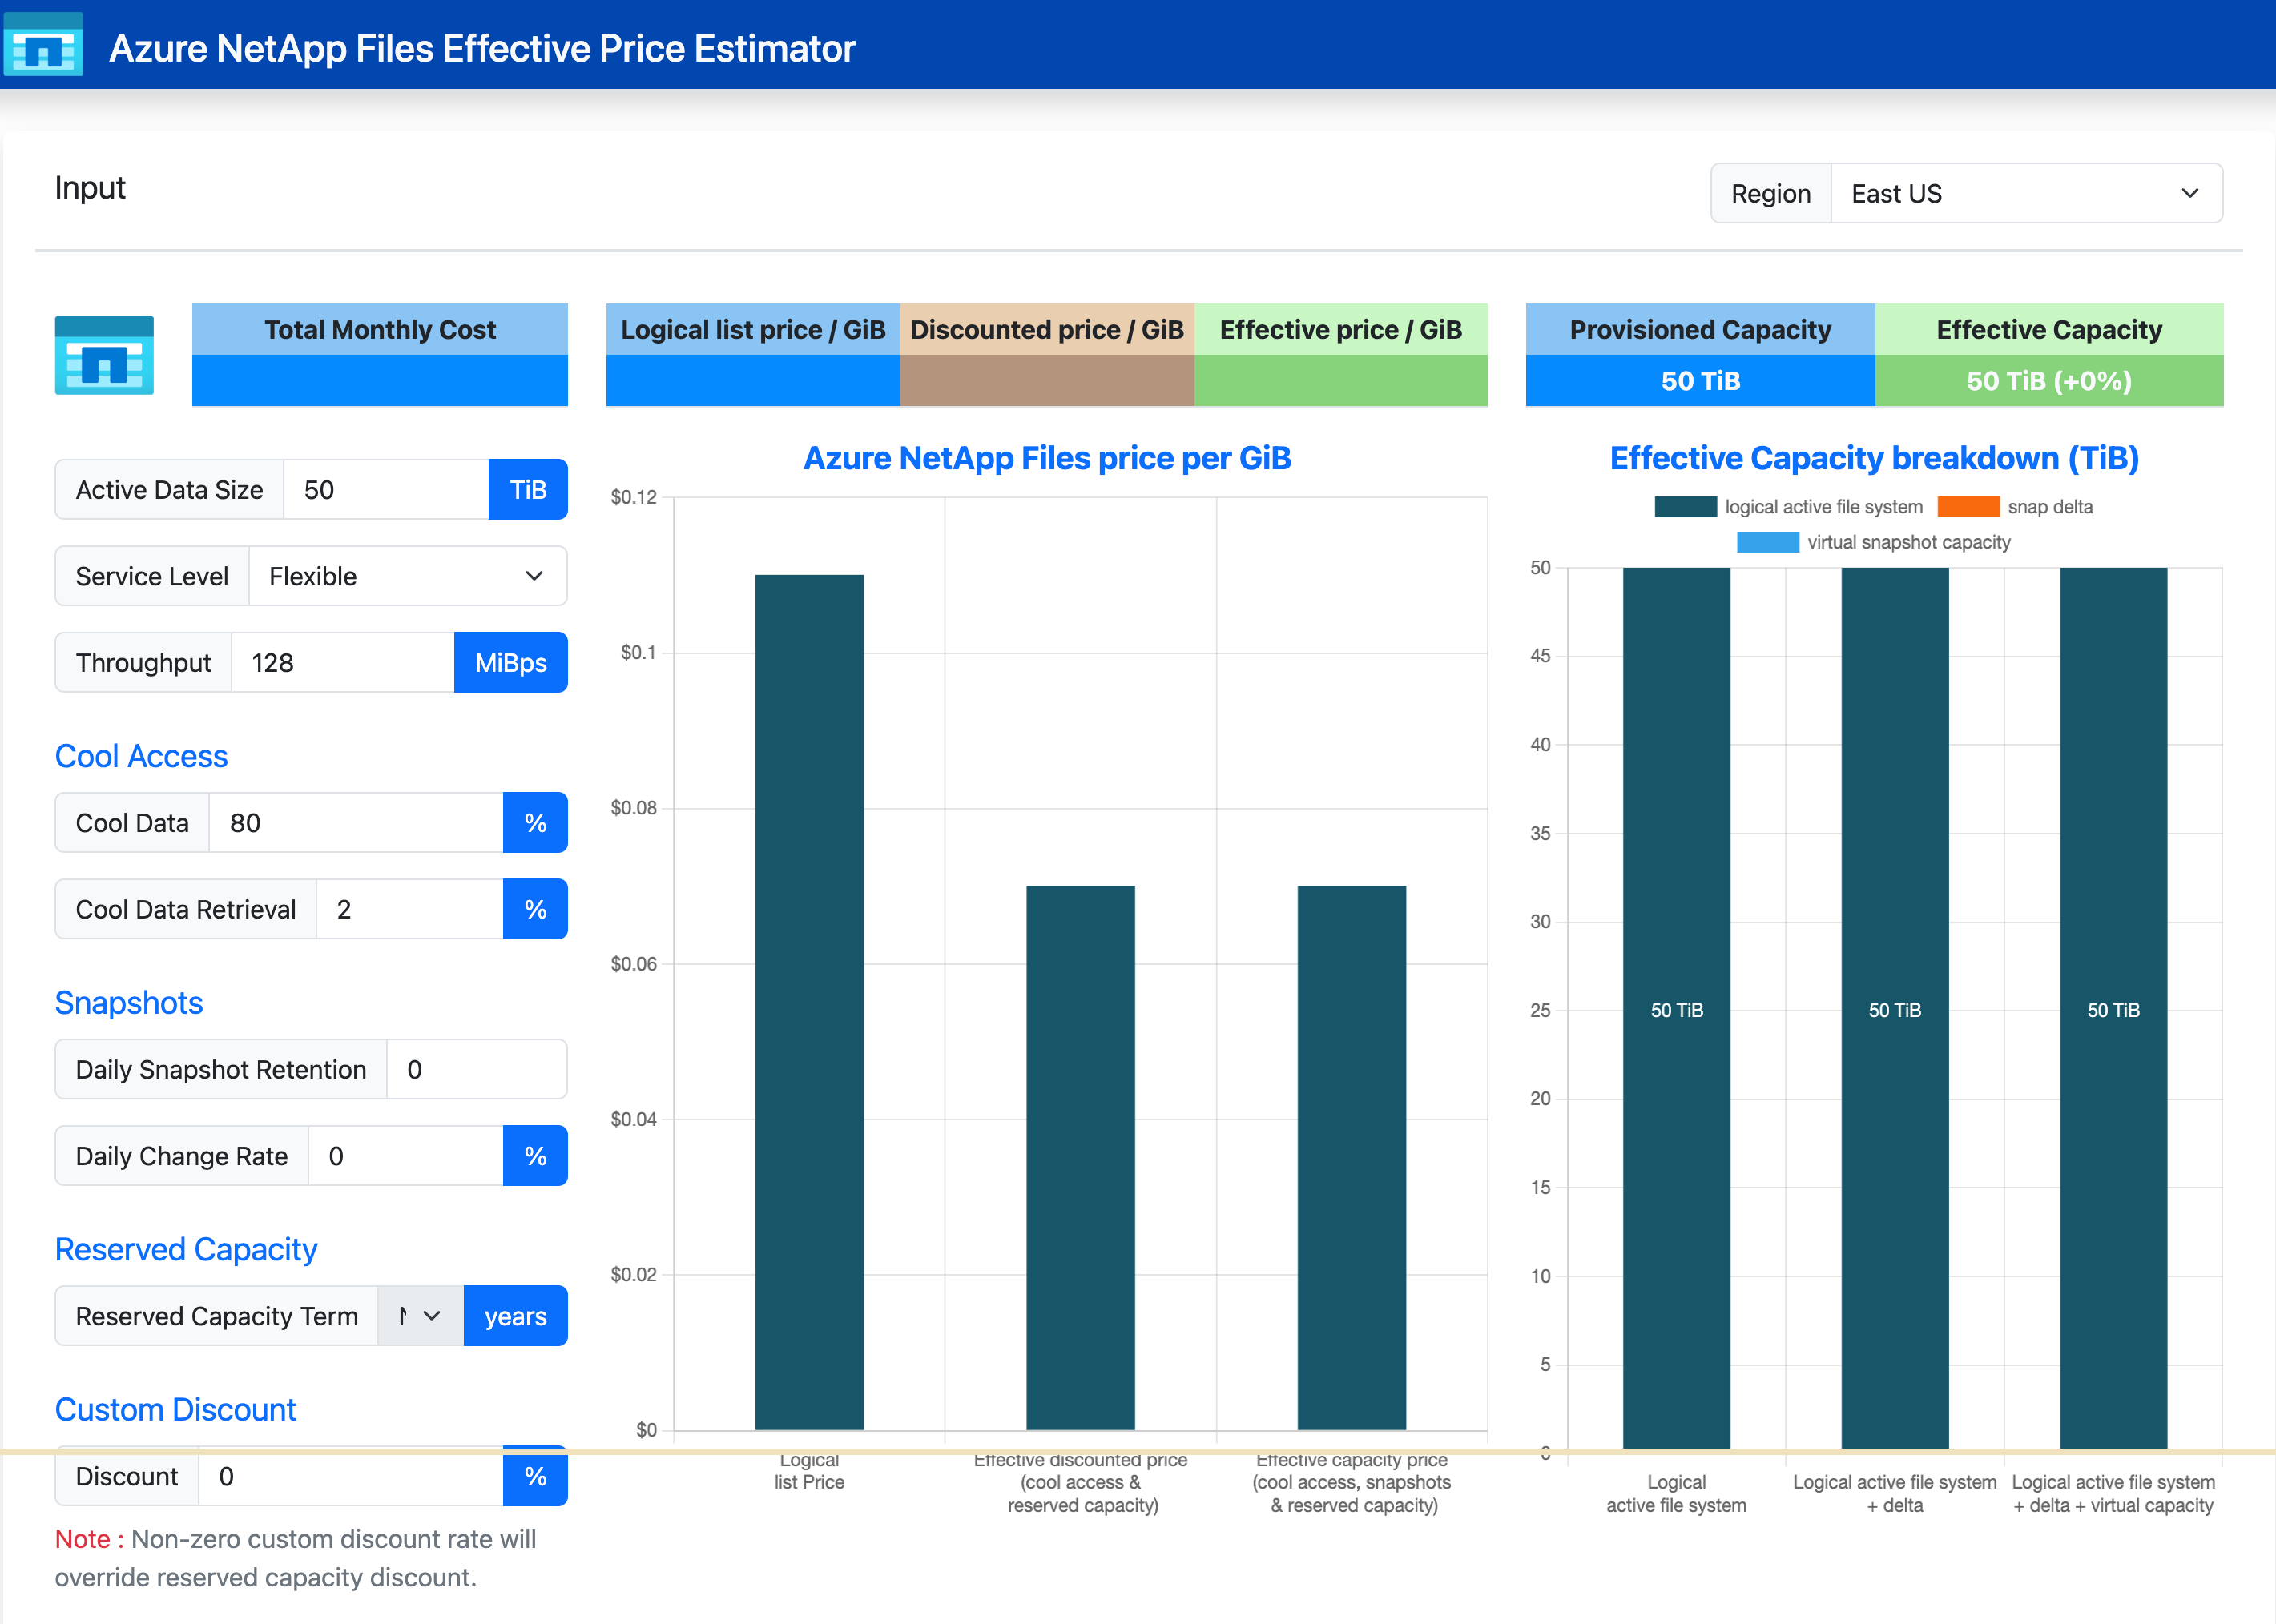This screenshot has height=1624, width=2276.
Task: Click the Logical list Price chart bar
Action: point(808,1000)
